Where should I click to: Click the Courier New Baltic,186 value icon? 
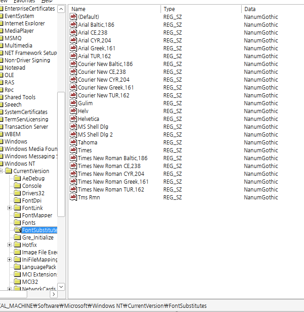73,64
